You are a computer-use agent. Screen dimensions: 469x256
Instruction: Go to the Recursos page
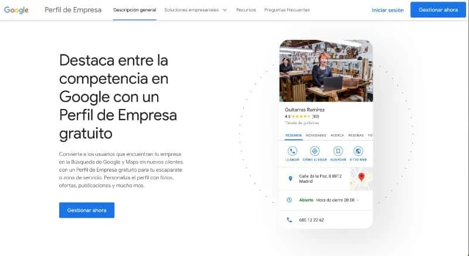(246, 10)
